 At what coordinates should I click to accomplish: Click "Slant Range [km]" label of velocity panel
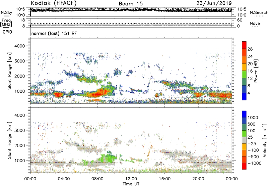coord(9,140)
